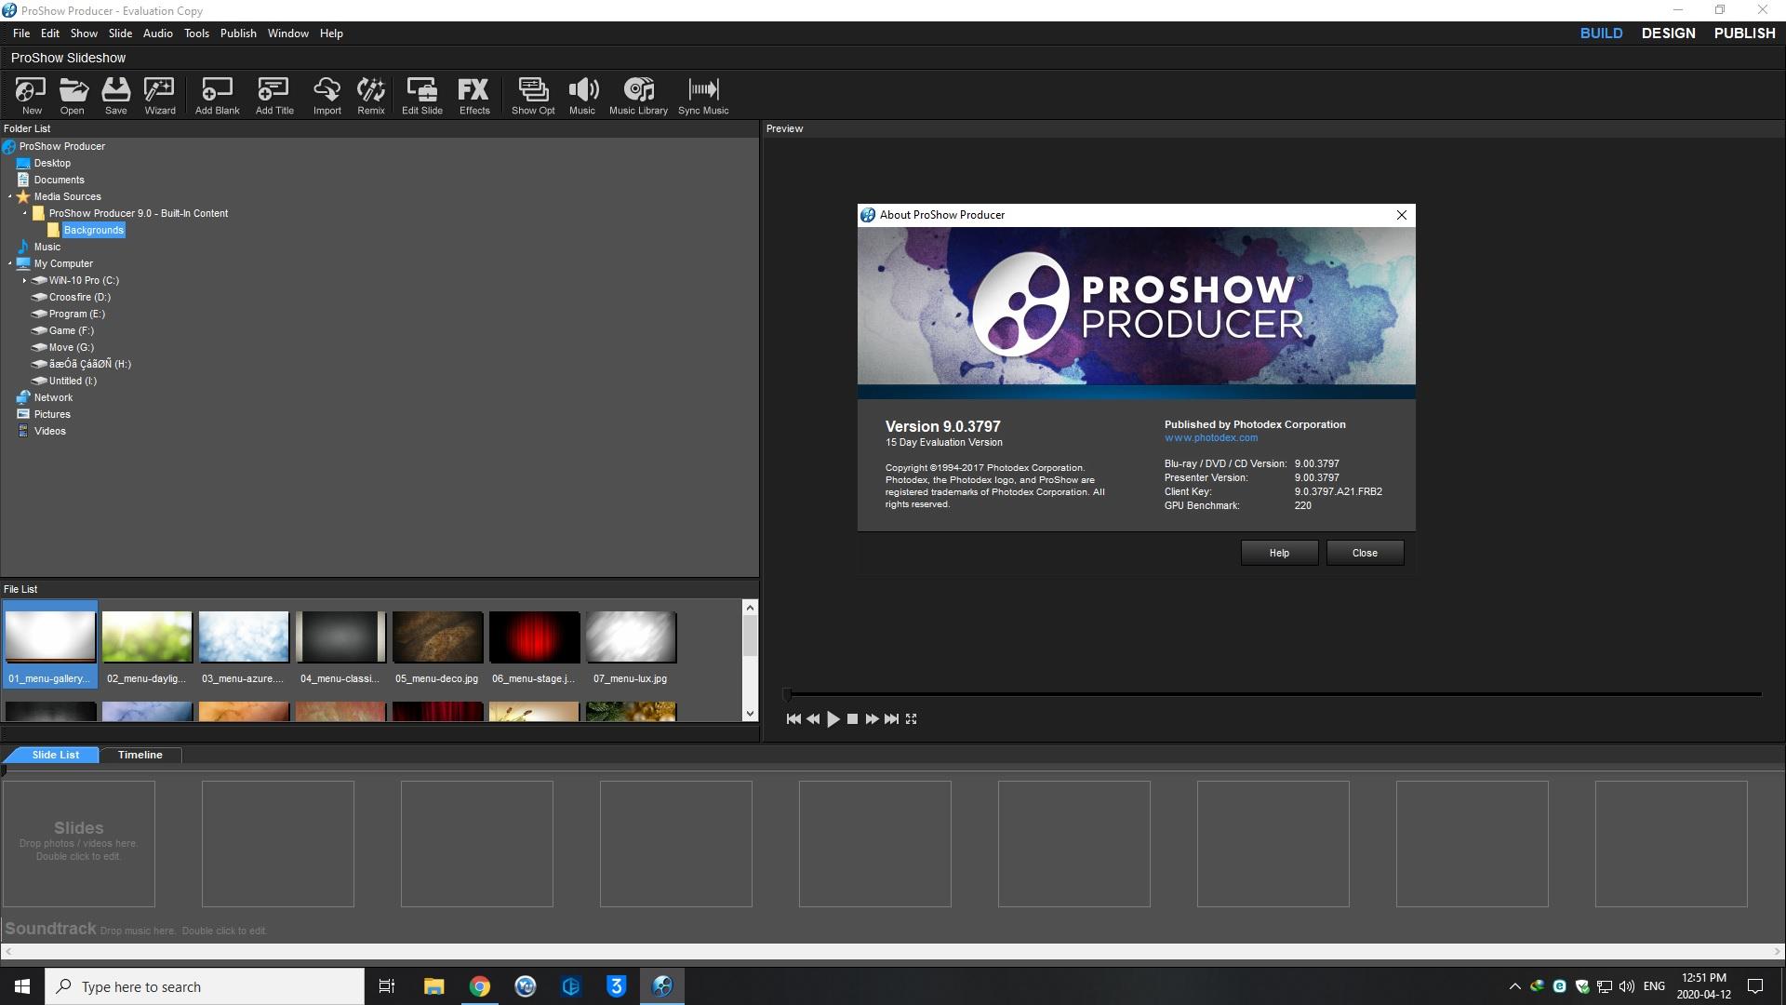1786x1005 pixels.
Task: Click the New show toolbar icon
Action: pos(32,96)
